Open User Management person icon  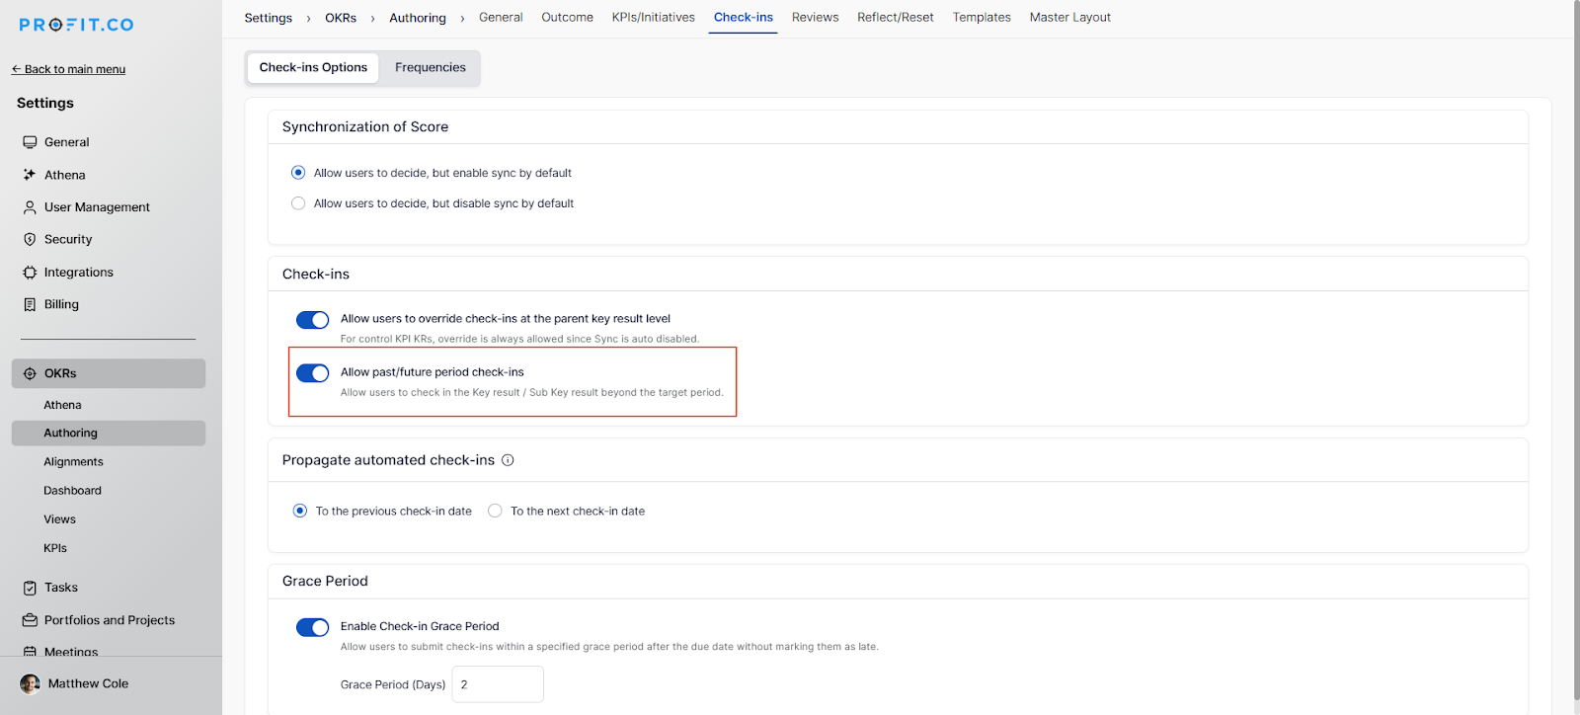(30, 207)
